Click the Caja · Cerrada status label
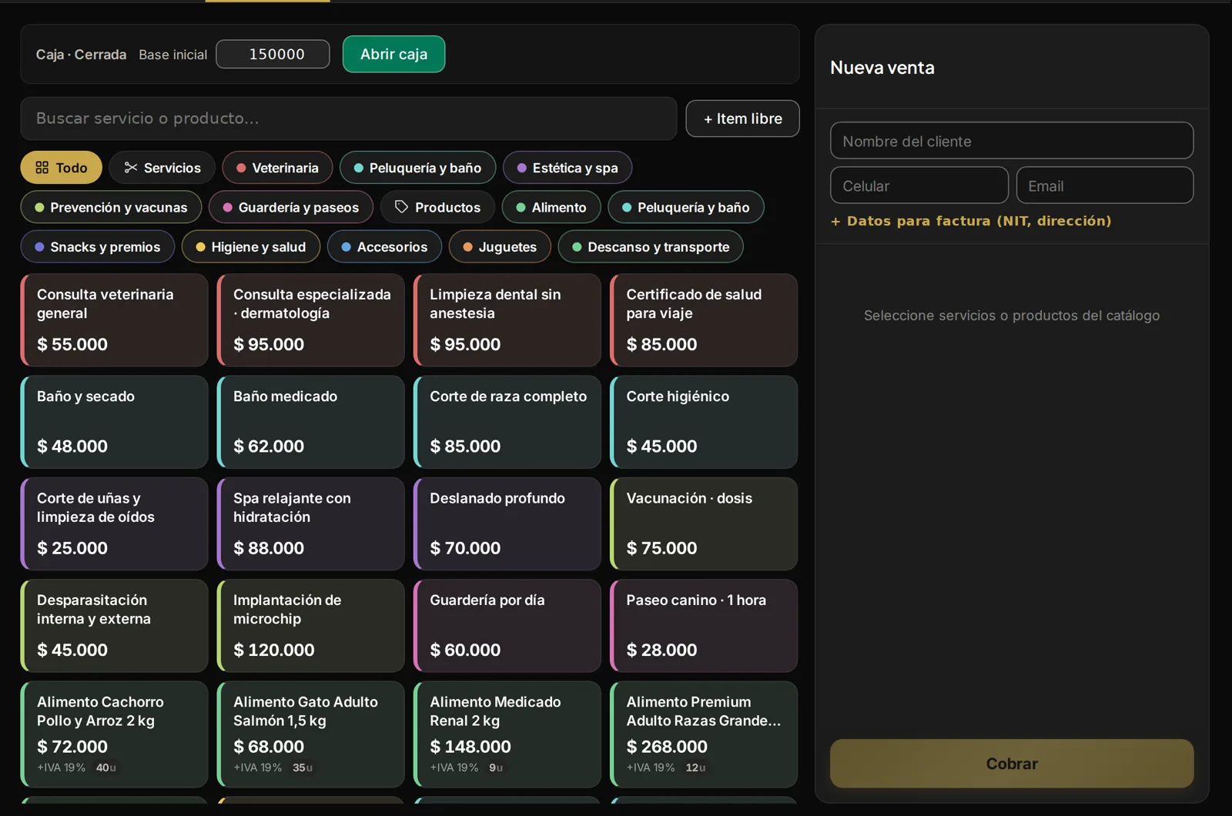The image size is (1232, 816). pyautogui.click(x=81, y=55)
